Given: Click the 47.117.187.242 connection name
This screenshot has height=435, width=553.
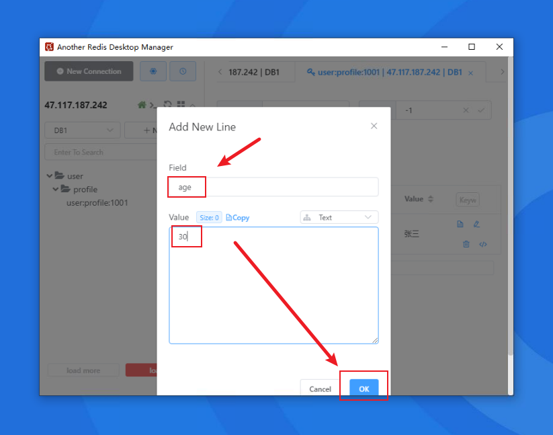Looking at the screenshot, I should [76, 105].
